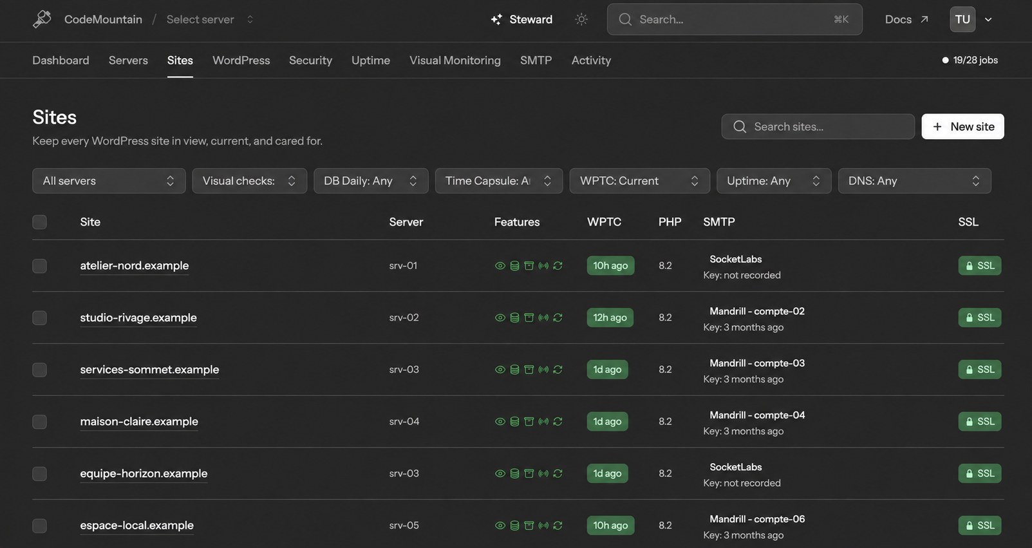Open the Visual Monitoring tab

pos(455,60)
